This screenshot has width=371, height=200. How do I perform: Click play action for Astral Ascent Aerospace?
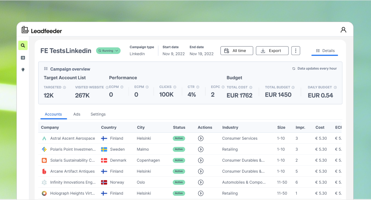coord(200,138)
